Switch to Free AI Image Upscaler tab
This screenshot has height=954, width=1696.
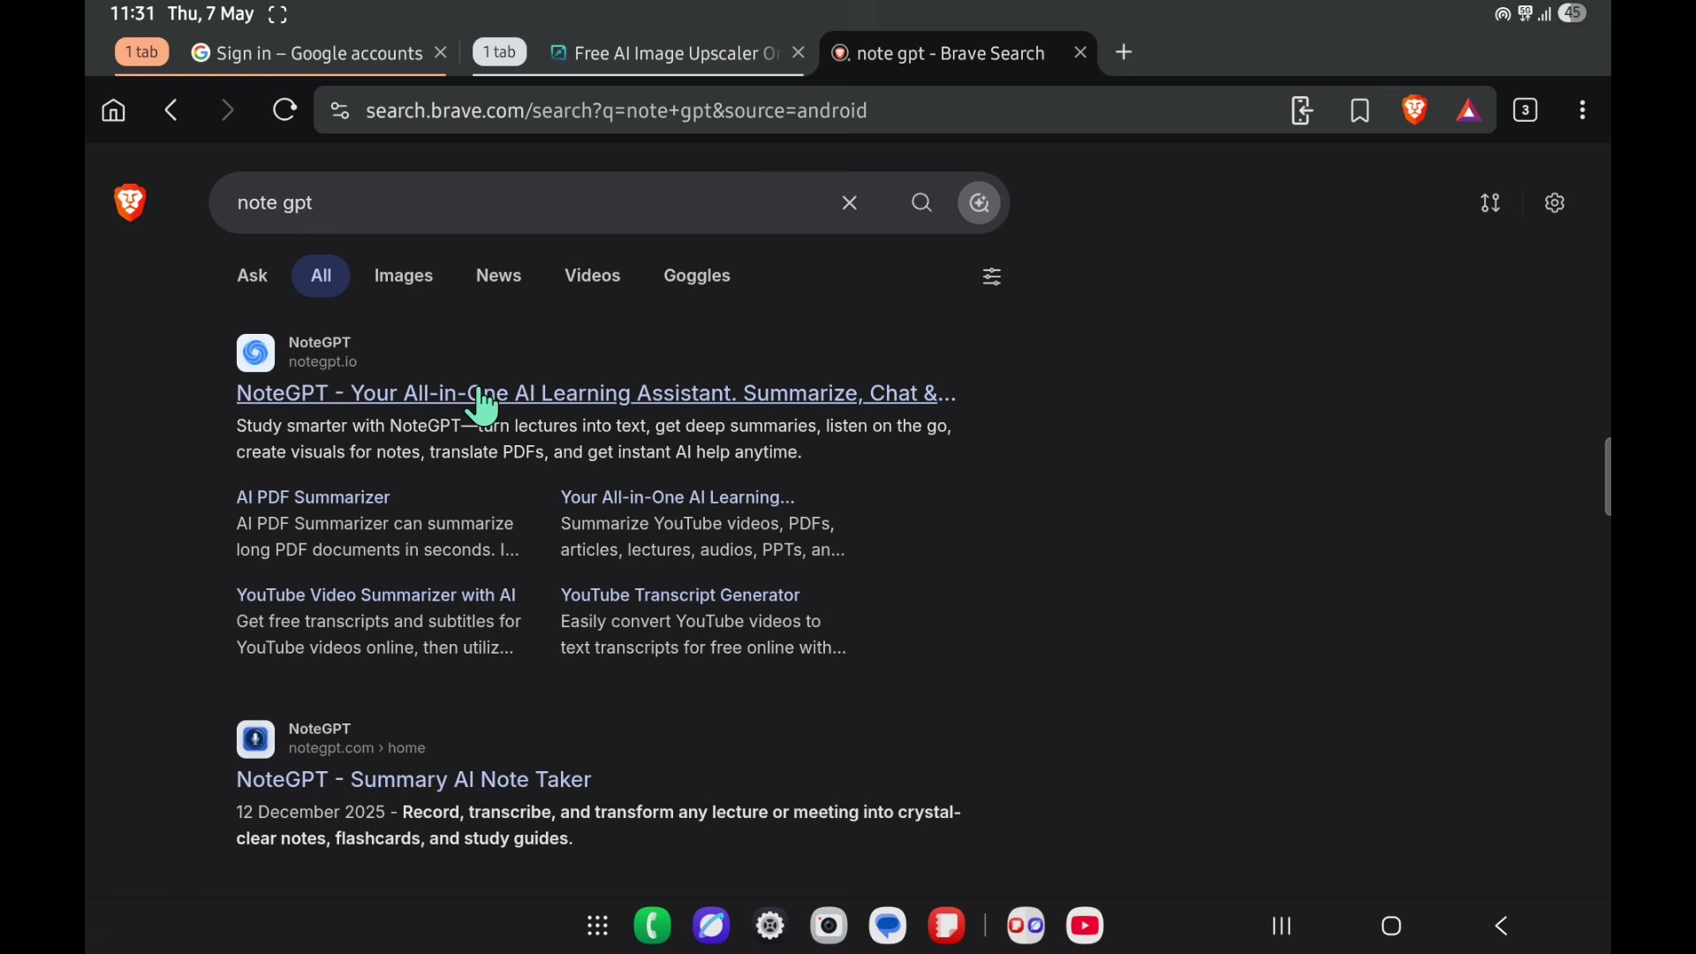pyautogui.click(x=664, y=55)
